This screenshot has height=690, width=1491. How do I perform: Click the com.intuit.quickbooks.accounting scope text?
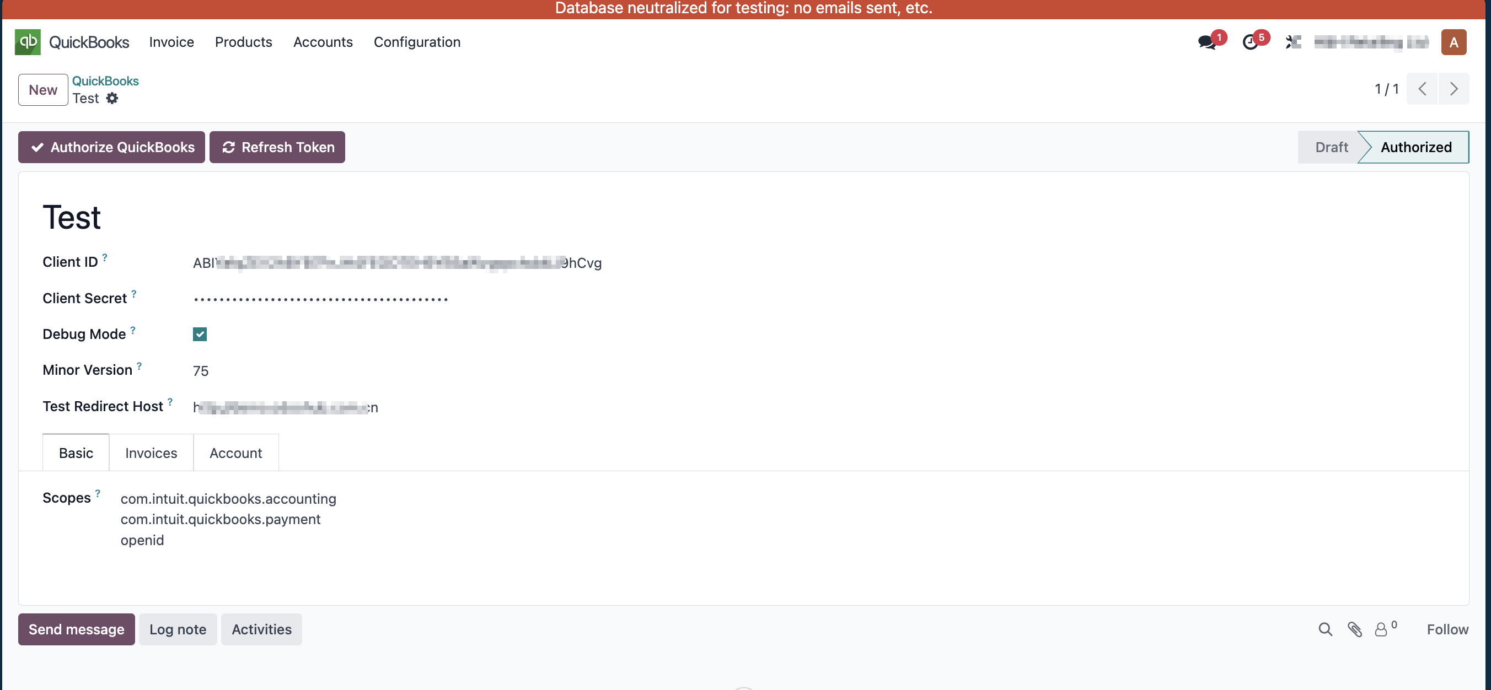click(x=228, y=499)
